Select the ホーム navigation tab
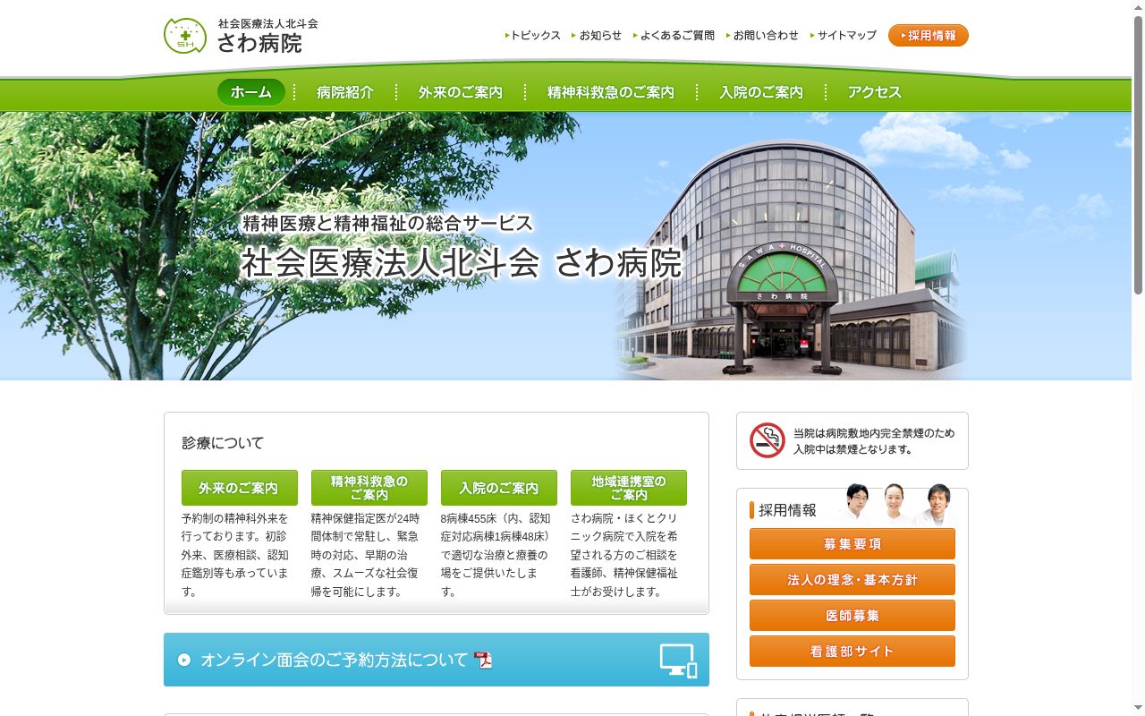Viewport: 1145px width, 716px height. click(251, 92)
